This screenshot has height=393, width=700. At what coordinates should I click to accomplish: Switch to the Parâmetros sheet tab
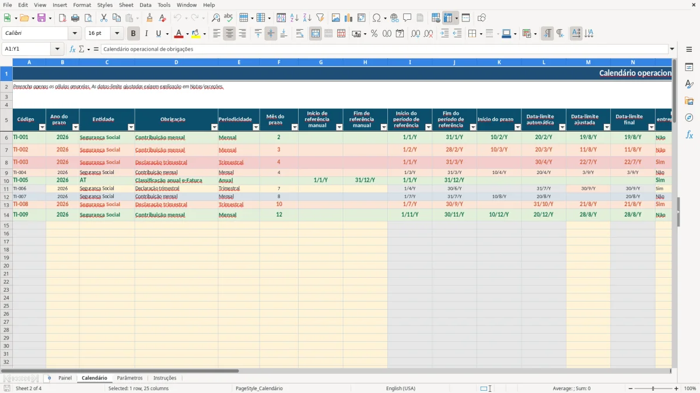pos(129,378)
